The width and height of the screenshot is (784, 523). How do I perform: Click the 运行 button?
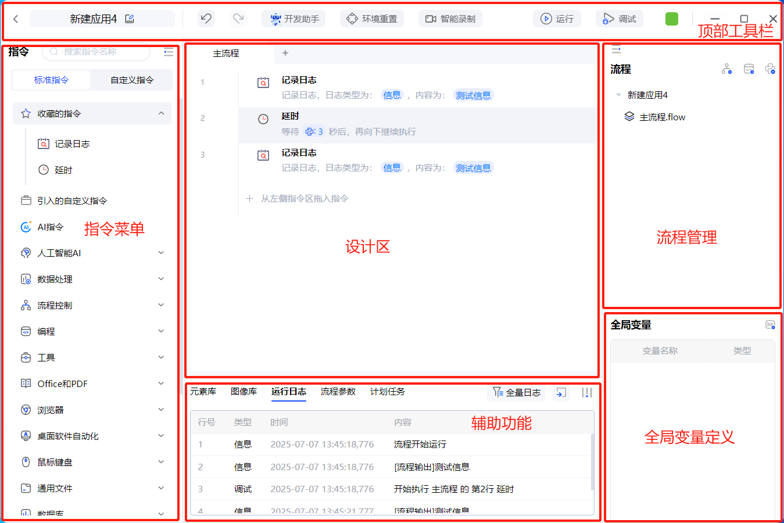tap(557, 19)
